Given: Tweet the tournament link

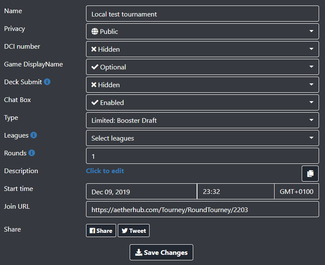Looking at the screenshot, I should [x=133, y=231].
